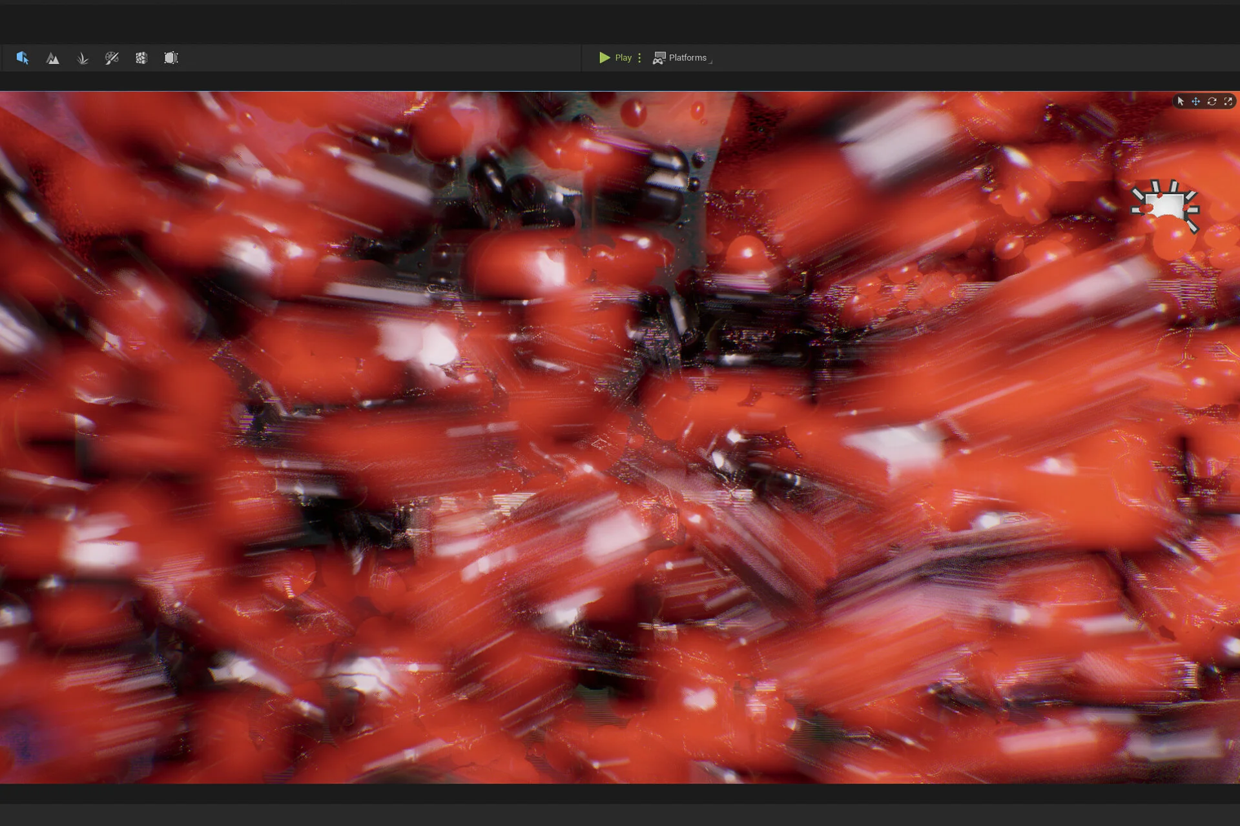Open Brush Editing mode
Screen dimensions: 1240x826
[171, 58]
